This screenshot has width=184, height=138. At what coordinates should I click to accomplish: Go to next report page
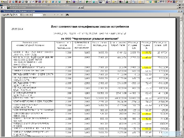[55, 15]
